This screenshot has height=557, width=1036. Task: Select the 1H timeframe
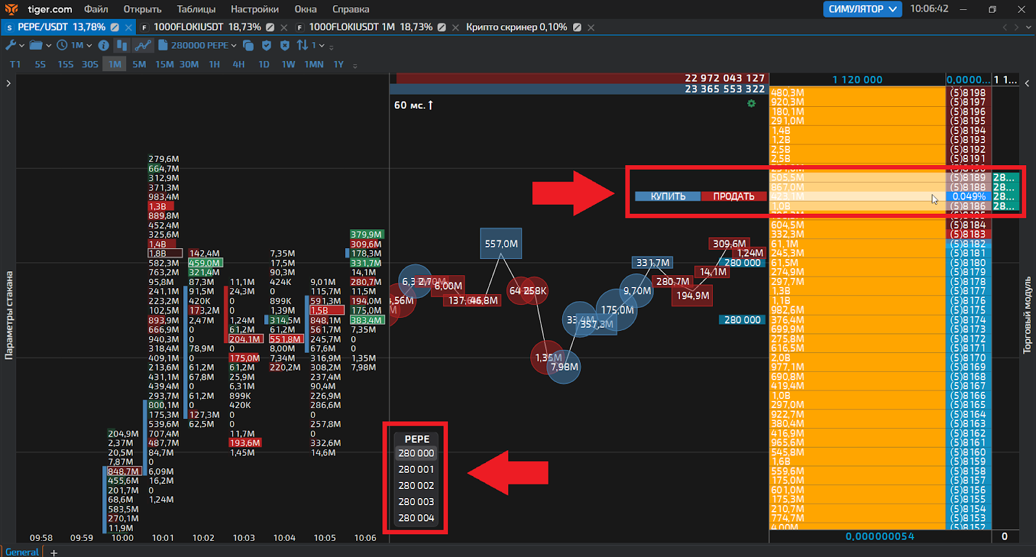(214, 64)
